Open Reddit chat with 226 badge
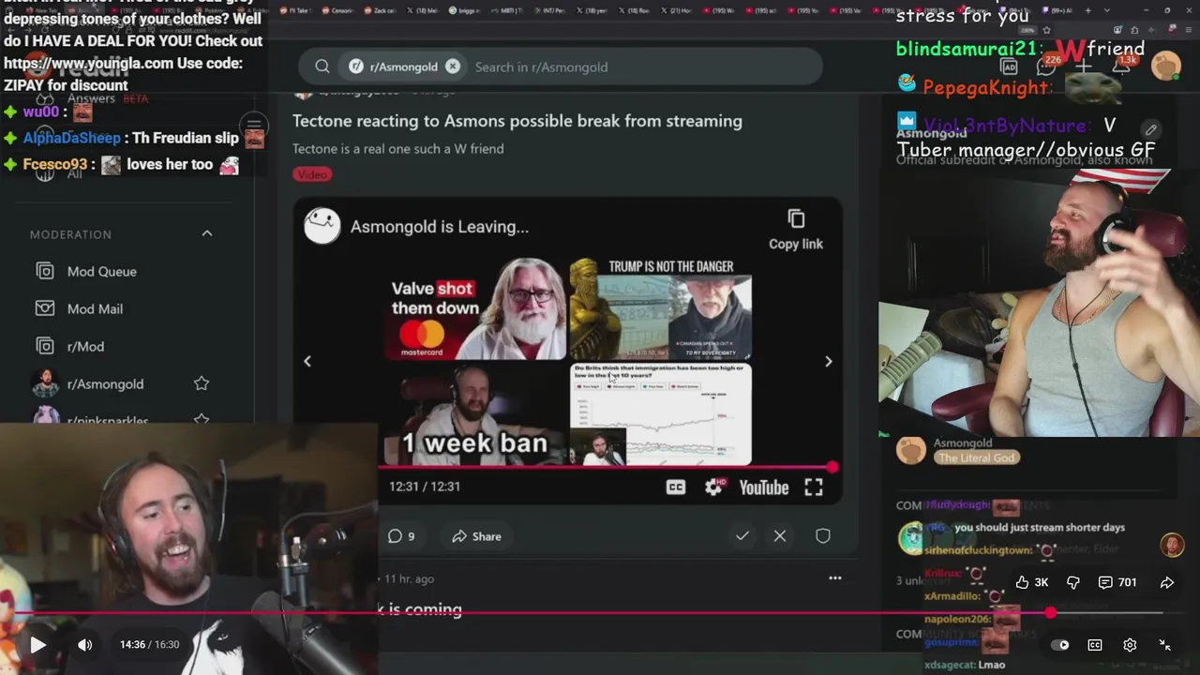 pyautogui.click(x=1046, y=67)
